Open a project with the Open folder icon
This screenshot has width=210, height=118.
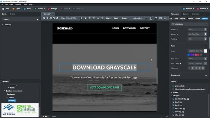pyautogui.click(x=13, y=9)
